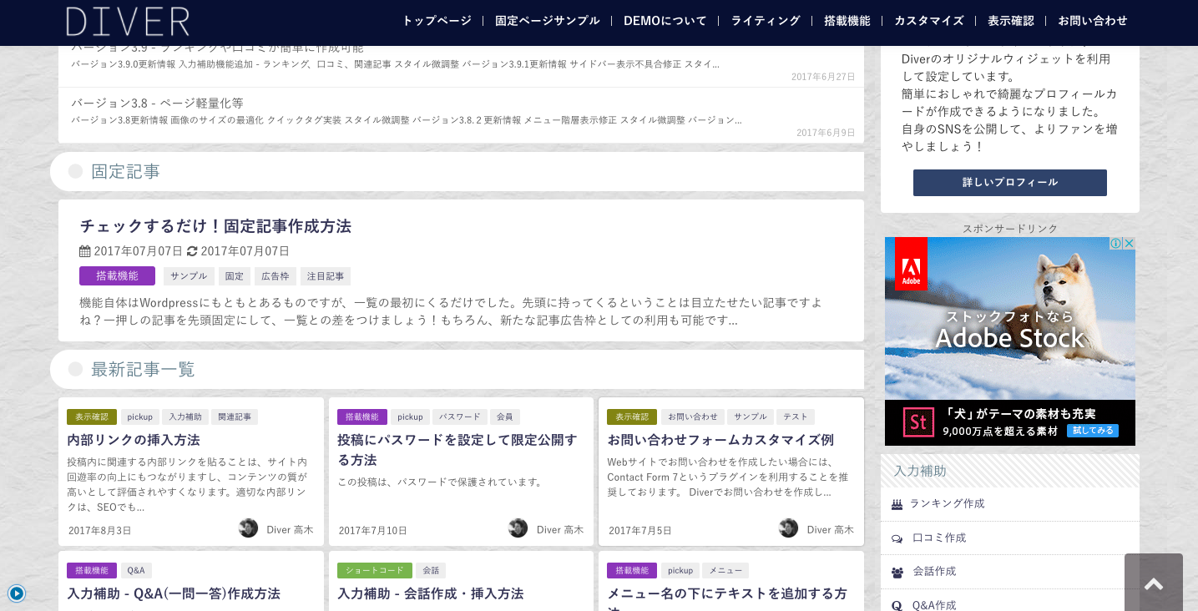Click the Adobe Stock dog banner image
Screen dimensions: 1198x611
coord(1009,326)
